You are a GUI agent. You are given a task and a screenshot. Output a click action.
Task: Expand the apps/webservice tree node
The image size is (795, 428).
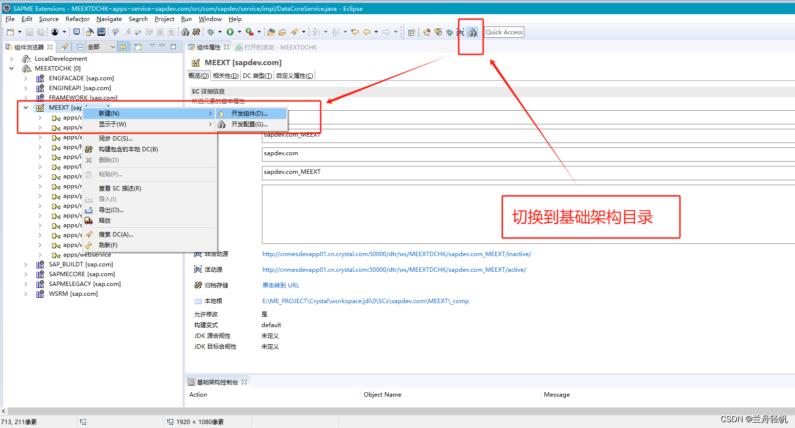coord(40,255)
